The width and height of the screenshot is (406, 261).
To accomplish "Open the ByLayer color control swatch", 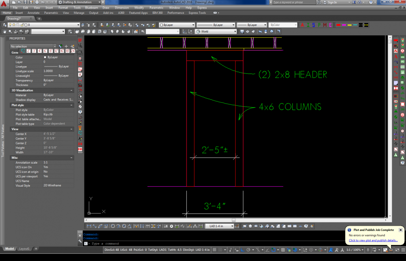I will pos(177,25).
